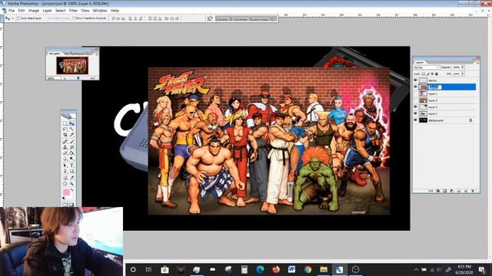Image resolution: width=492 pixels, height=276 pixels.
Task: Hide Layer 1 via its eye icon
Action: point(415,113)
